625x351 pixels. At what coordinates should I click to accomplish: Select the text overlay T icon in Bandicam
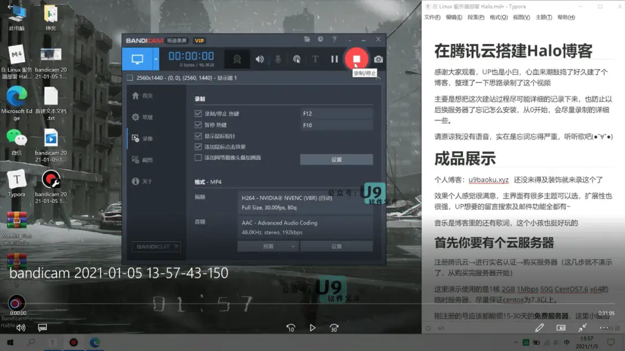click(315, 59)
